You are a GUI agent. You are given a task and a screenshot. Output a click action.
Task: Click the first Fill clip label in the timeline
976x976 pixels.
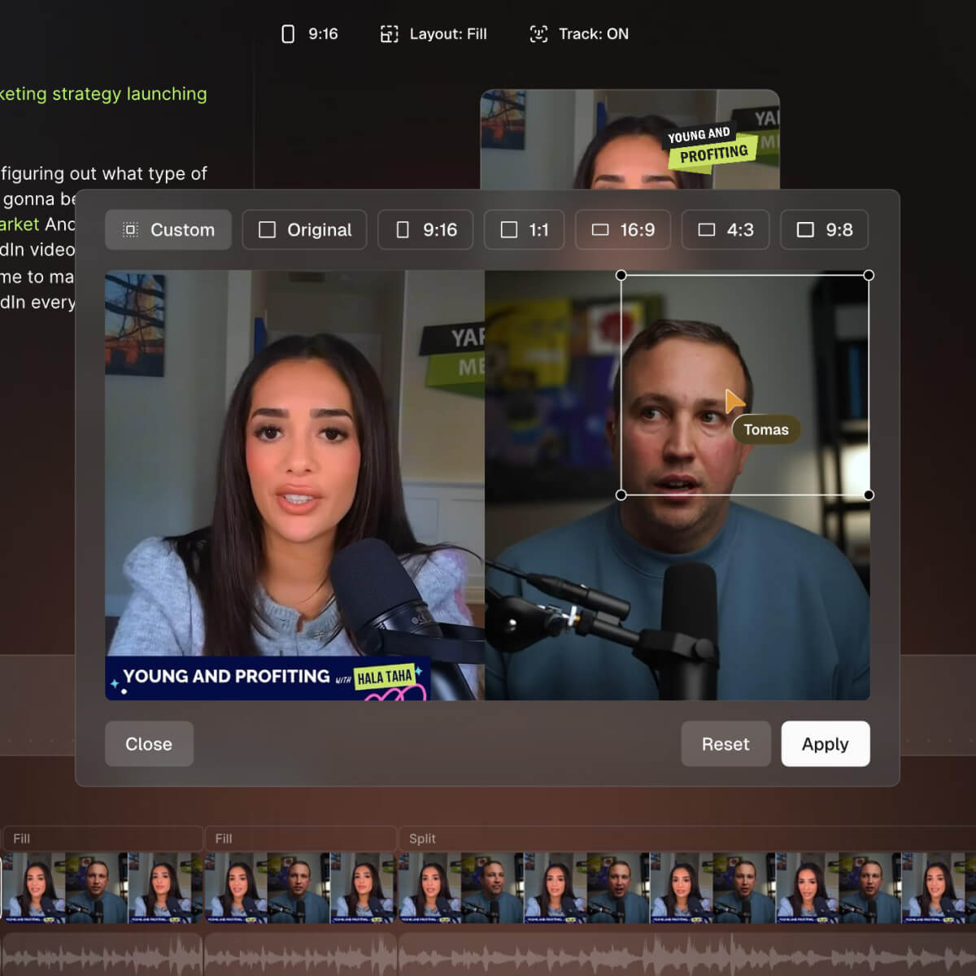click(x=22, y=839)
